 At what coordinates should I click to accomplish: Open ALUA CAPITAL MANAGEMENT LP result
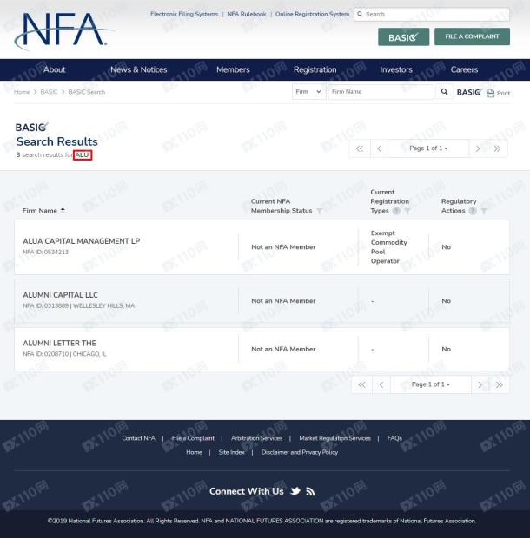click(82, 241)
